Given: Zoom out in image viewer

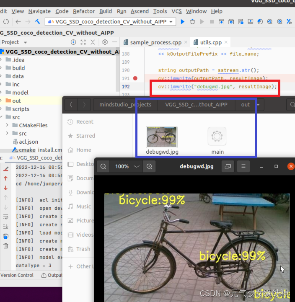Looking at the screenshot, I should pyautogui.click(x=103, y=166).
